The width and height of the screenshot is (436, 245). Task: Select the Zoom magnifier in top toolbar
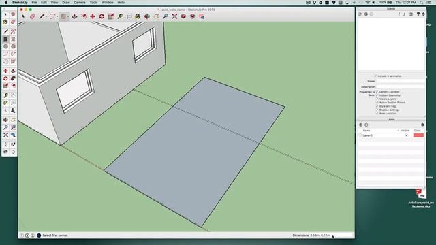coord(166,16)
